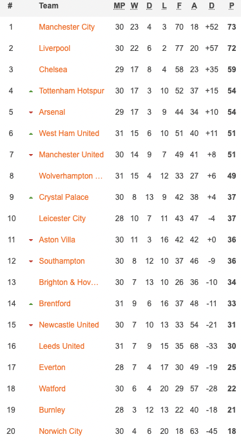Click the Everton team name

tap(52, 367)
